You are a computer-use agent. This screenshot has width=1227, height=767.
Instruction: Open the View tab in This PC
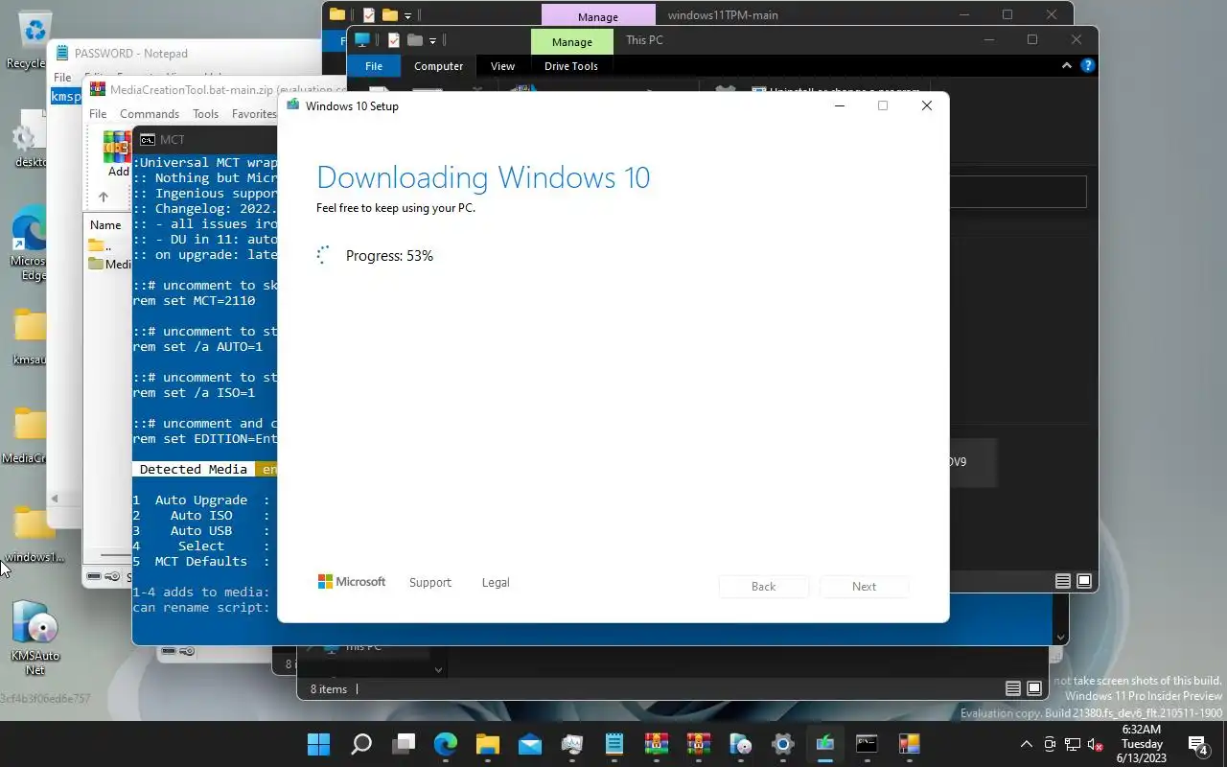pos(502,66)
